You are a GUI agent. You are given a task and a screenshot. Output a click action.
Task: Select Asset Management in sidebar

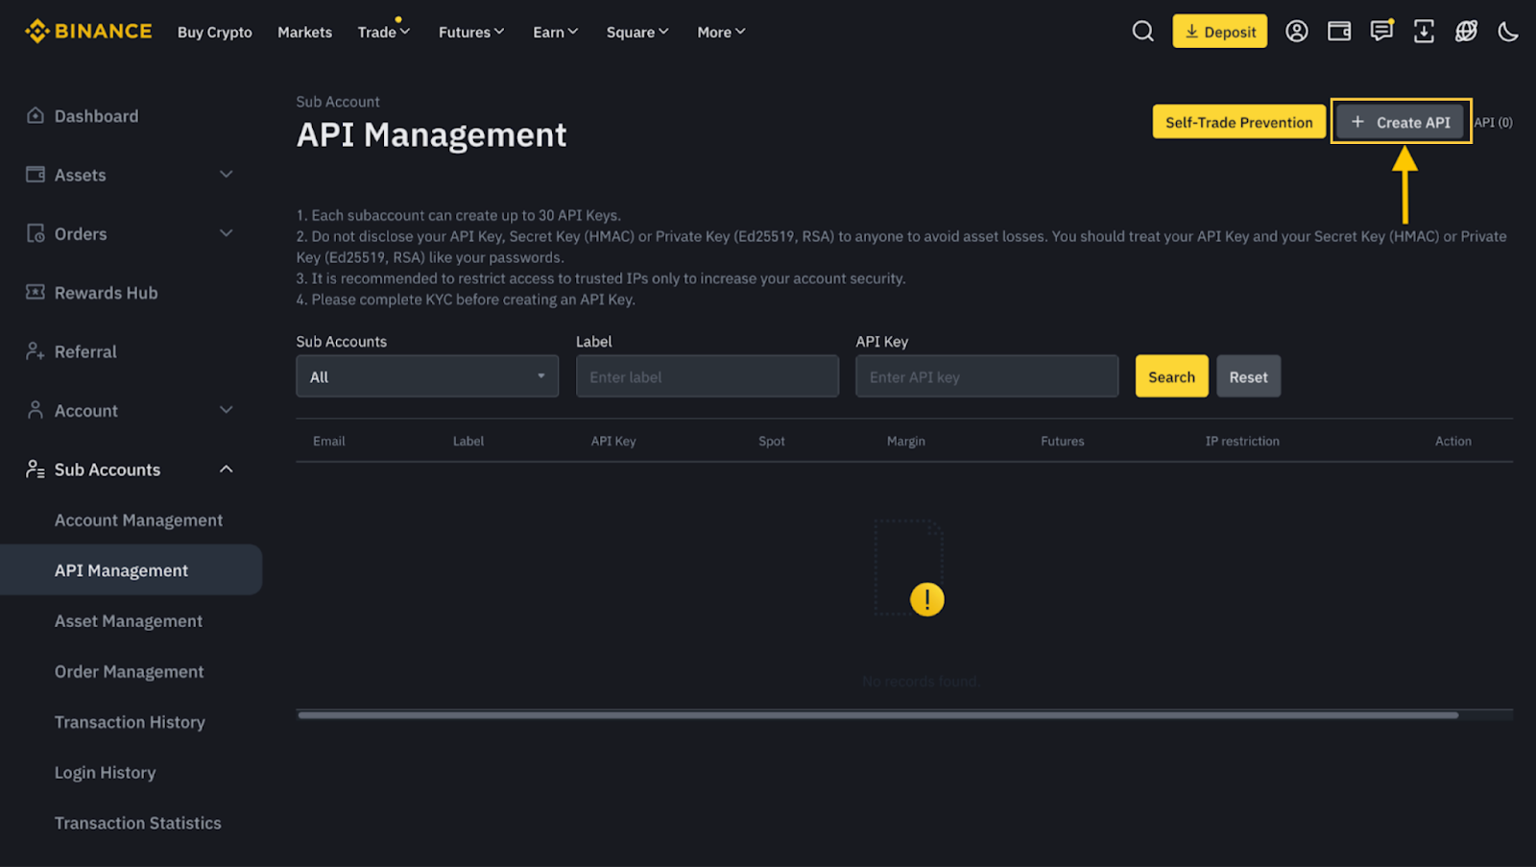coord(129,621)
